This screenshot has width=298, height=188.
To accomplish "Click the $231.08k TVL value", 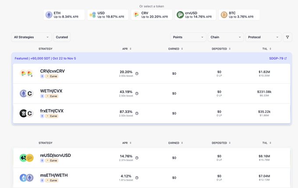I will point(264,92).
